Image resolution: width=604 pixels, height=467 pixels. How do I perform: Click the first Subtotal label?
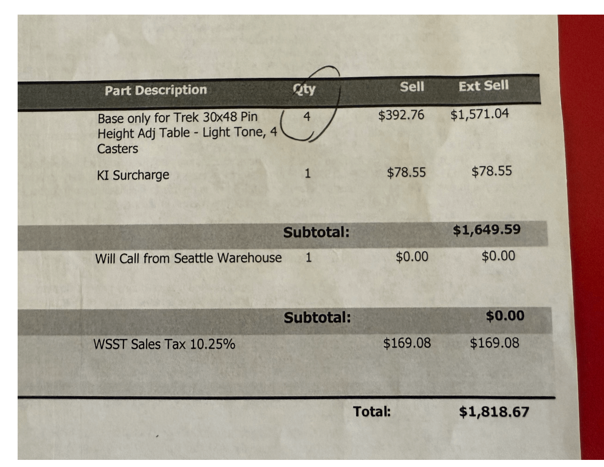316,232
